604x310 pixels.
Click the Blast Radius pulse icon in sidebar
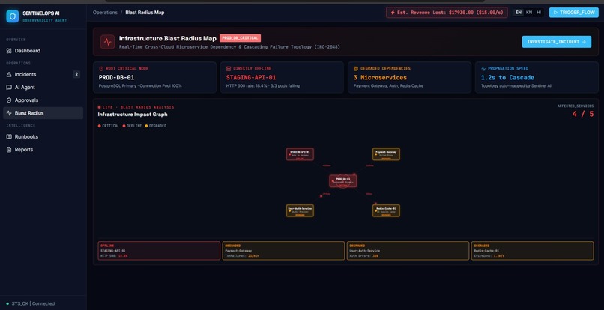[x=9, y=113]
